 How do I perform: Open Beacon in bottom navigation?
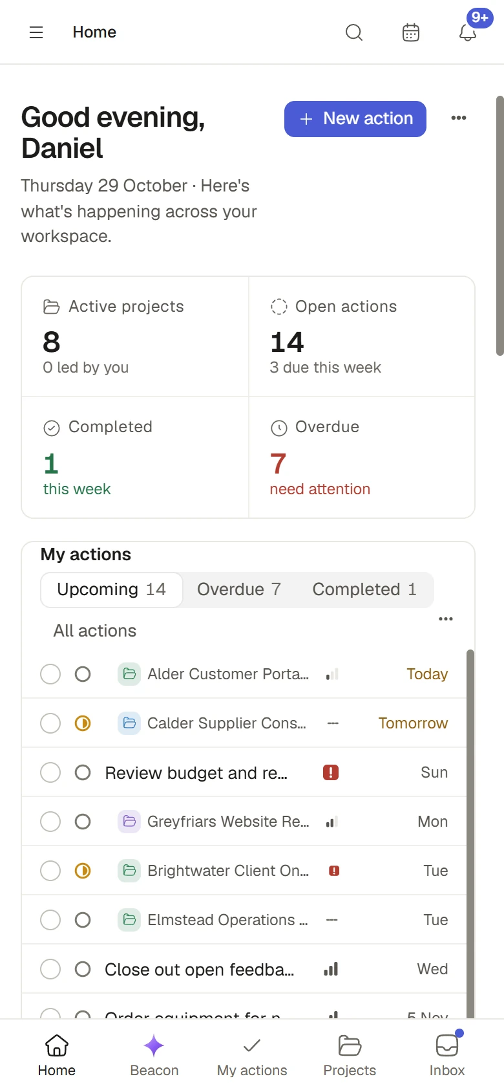(154, 1056)
